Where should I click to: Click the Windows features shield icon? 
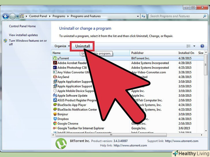[5, 41]
